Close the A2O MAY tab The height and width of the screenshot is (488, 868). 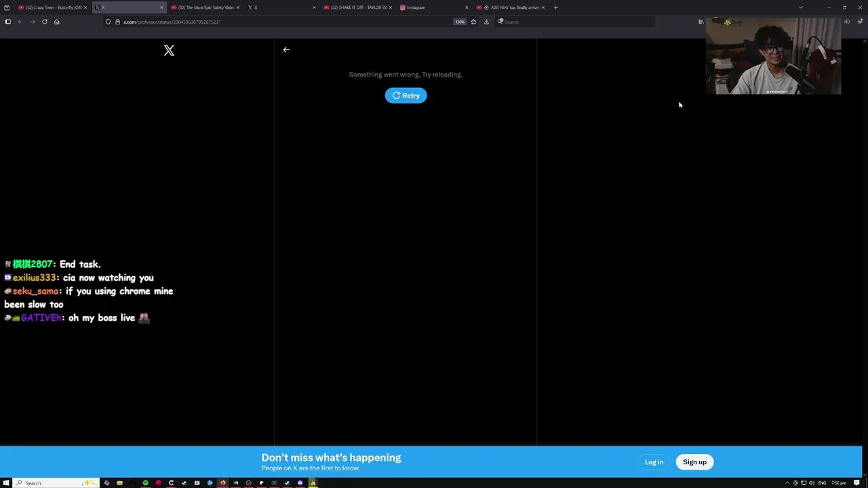point(543,7)
